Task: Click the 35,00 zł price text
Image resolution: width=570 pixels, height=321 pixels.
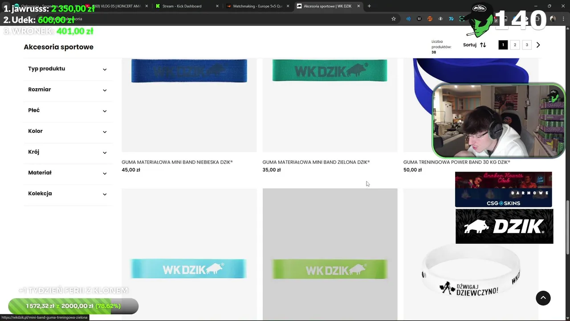Action: [x=272, y=170]
